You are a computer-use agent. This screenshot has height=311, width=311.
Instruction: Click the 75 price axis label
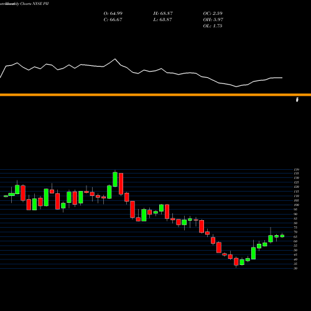tap(296, 228)
